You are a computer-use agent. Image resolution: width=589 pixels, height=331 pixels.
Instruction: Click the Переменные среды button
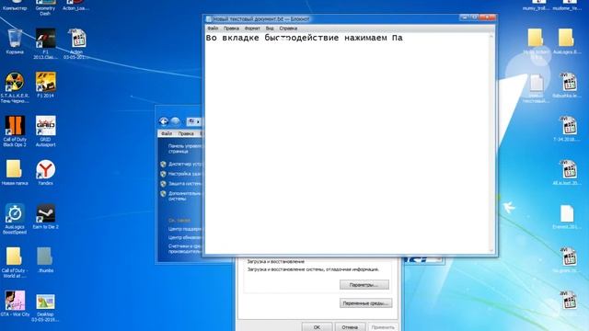[x=366, y=302]
